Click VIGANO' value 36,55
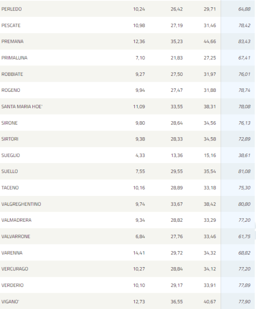 [x=177, y=302]
